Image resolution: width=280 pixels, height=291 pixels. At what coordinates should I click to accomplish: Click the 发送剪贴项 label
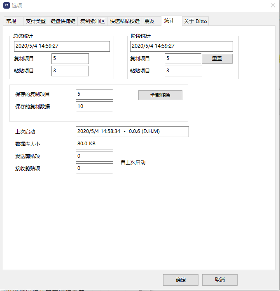(28, 156)
